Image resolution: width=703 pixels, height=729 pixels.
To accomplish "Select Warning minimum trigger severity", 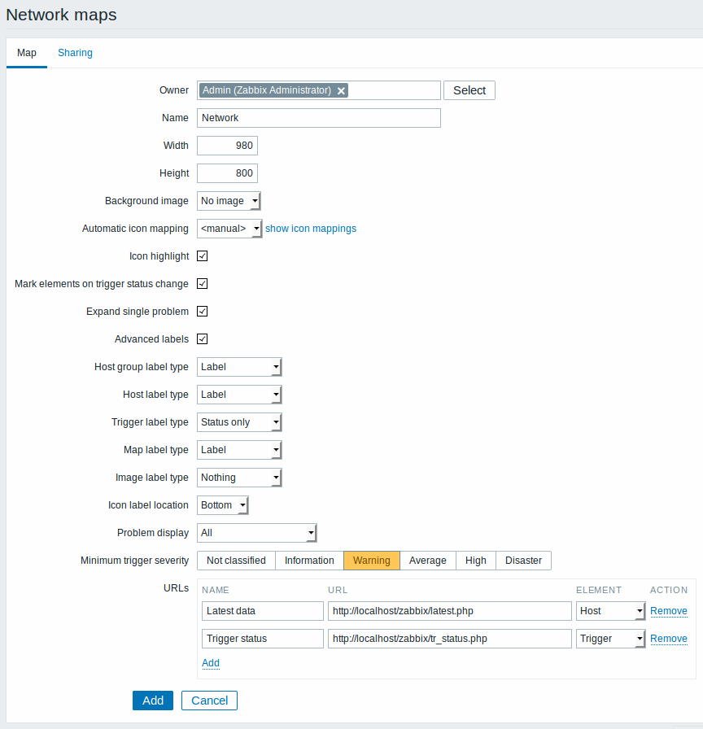I will coord(372,561).
